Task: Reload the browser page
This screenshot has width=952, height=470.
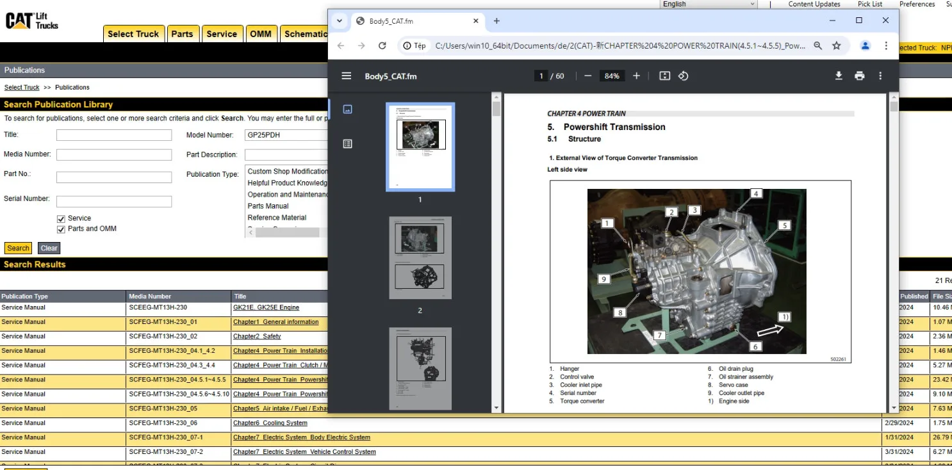Action: pyautogui.click(x=382, y=45)
